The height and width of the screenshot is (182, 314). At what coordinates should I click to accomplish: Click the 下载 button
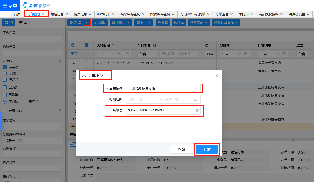(x=207, y=149)
